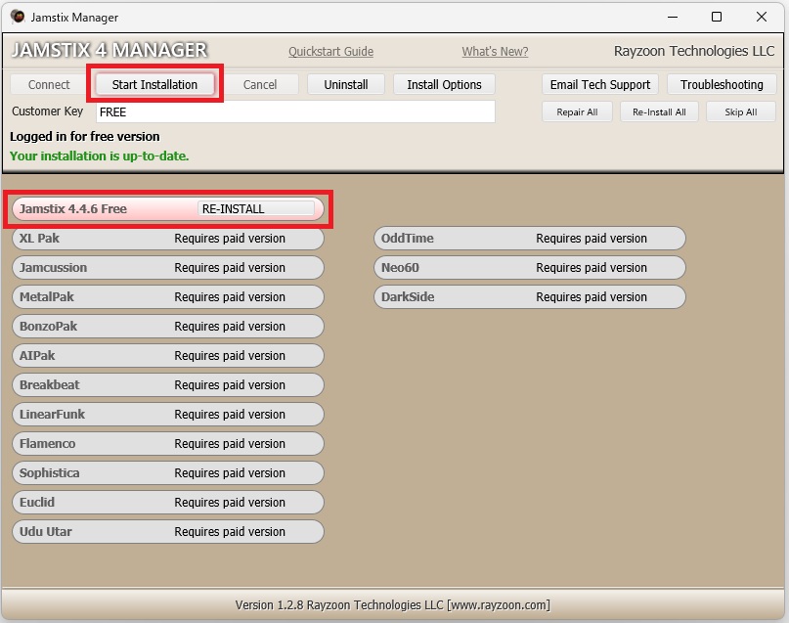Click the Start Installation button
The width and height of the screenshot is (789, 623).
point(154,85)
